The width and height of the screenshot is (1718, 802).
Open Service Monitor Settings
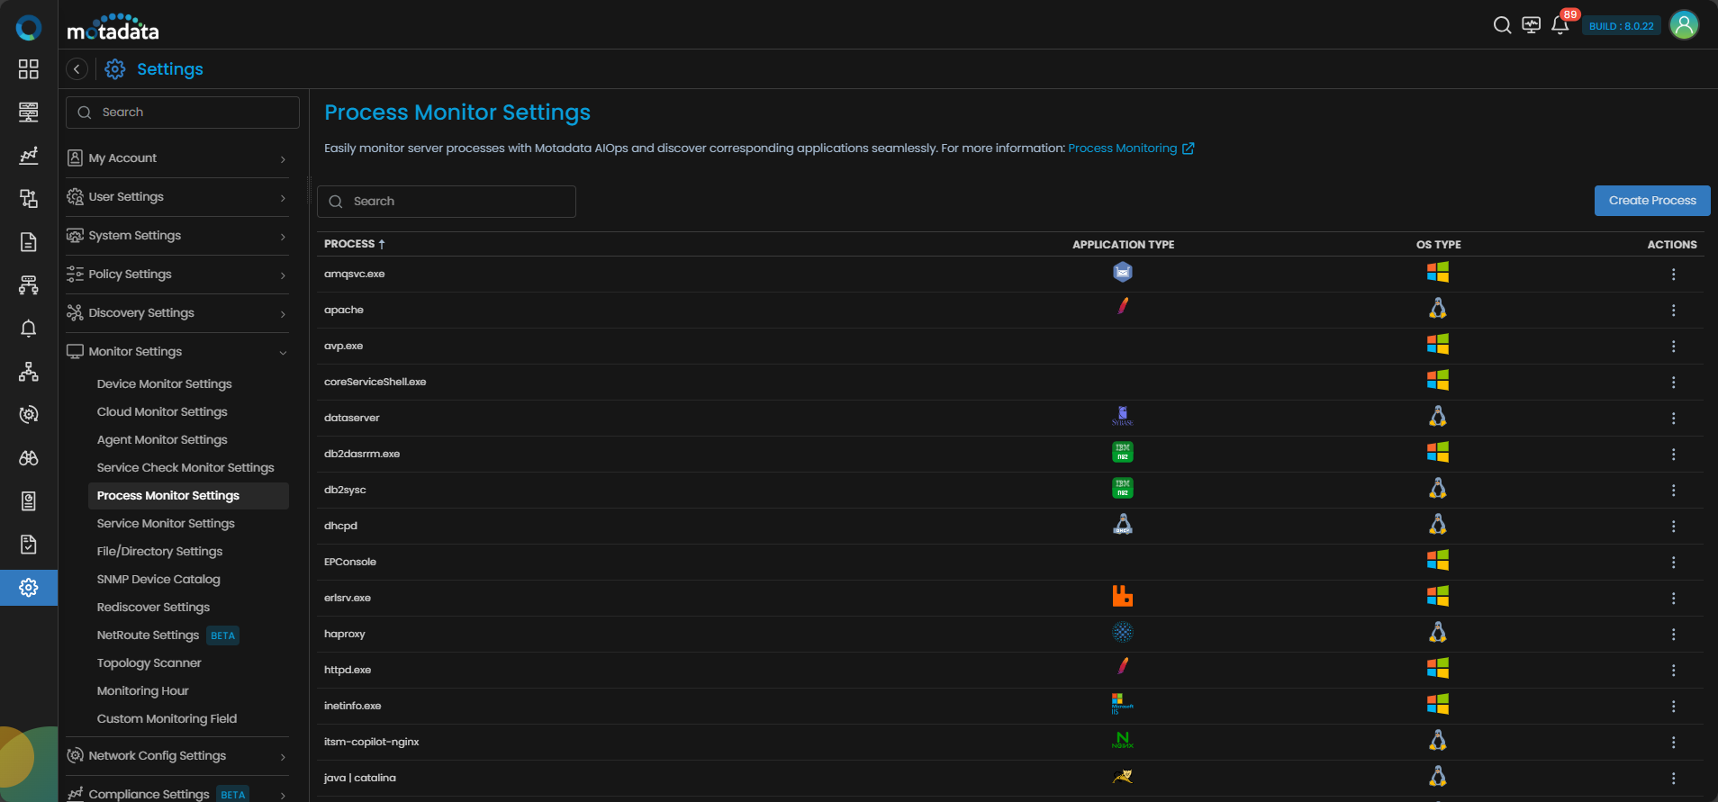point(166,524)
